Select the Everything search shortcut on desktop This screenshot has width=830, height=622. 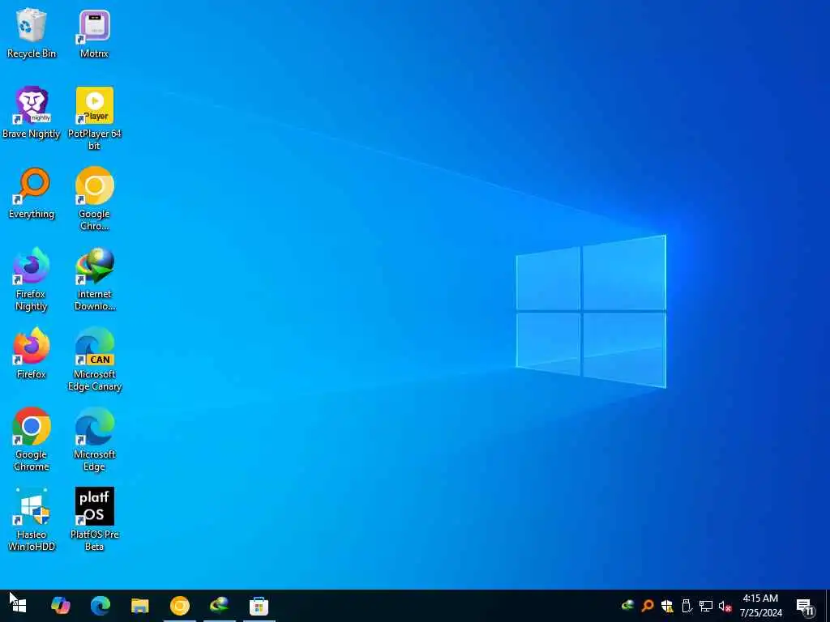(x=32, y=193)
